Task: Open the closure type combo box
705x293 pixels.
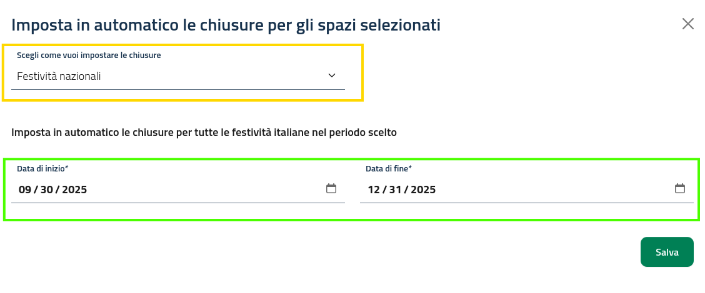Action: [x=178, y=76]
